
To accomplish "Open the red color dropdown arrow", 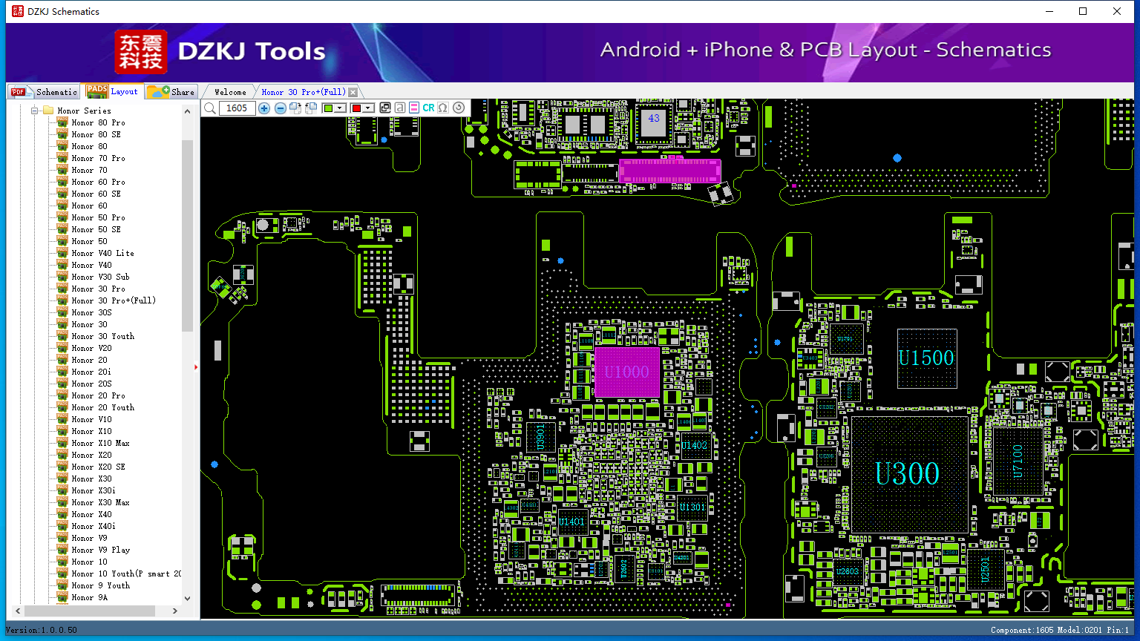I will [368, 108].
